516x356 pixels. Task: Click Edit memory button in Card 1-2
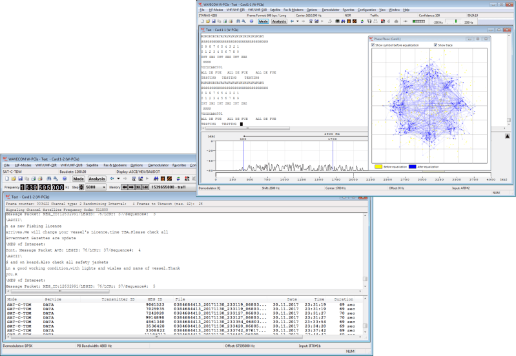[145, 187]
